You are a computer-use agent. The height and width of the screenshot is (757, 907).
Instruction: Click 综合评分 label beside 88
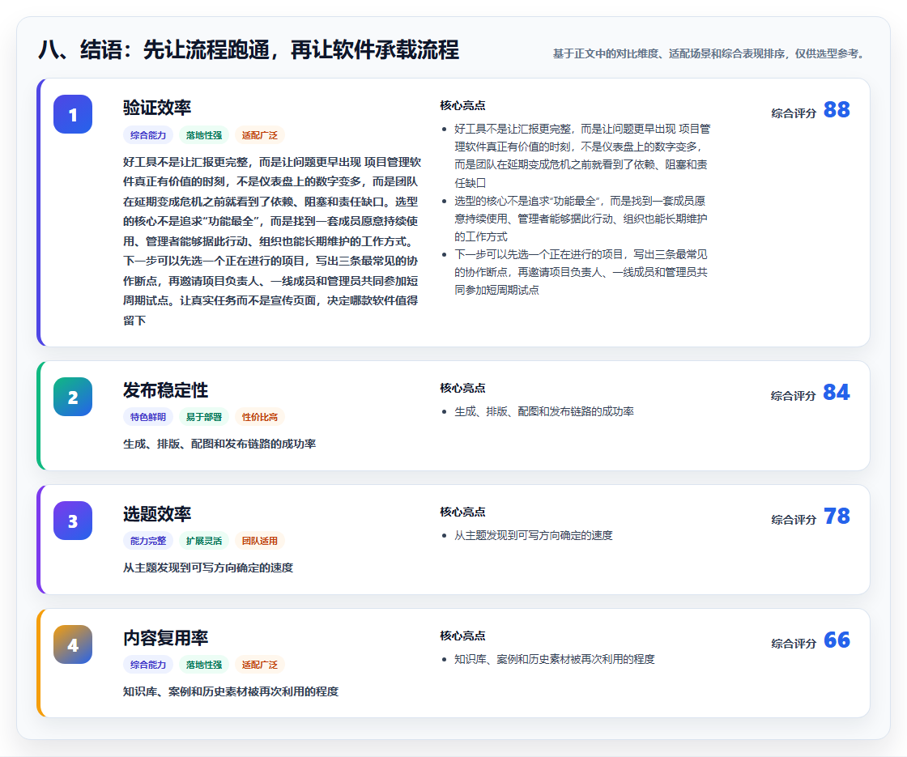(x=794, y=113)
